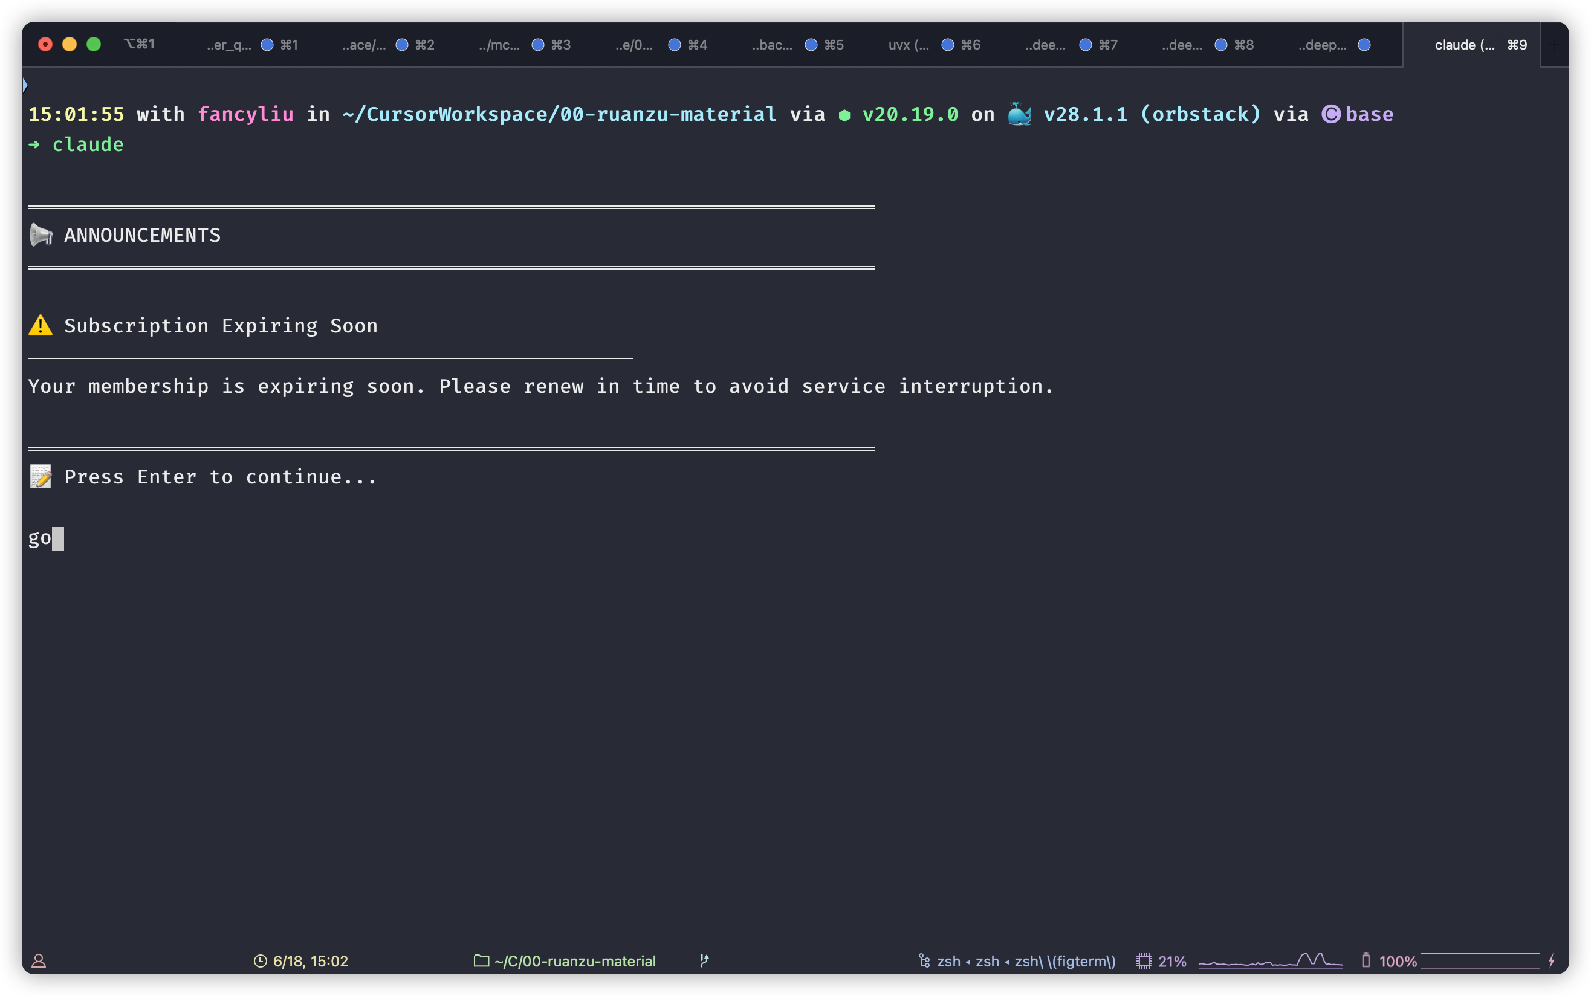Open a new tab with plus button
This screenshot has height=996, width=1591.
coord(1555,45)
